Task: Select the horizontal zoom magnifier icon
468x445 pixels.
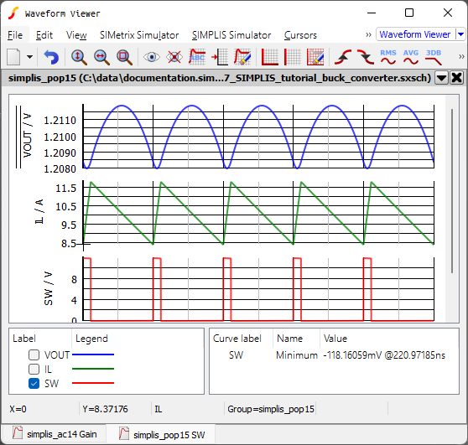Action: [101, 57]
